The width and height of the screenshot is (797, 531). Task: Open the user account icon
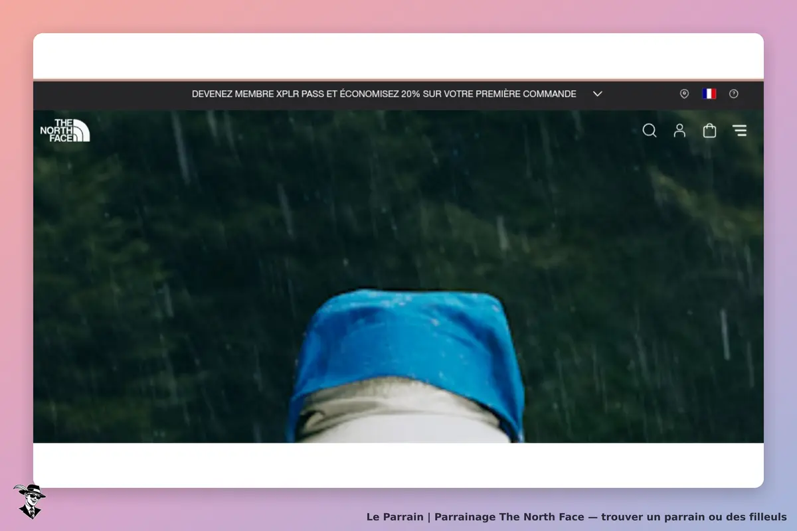point(679,131)
